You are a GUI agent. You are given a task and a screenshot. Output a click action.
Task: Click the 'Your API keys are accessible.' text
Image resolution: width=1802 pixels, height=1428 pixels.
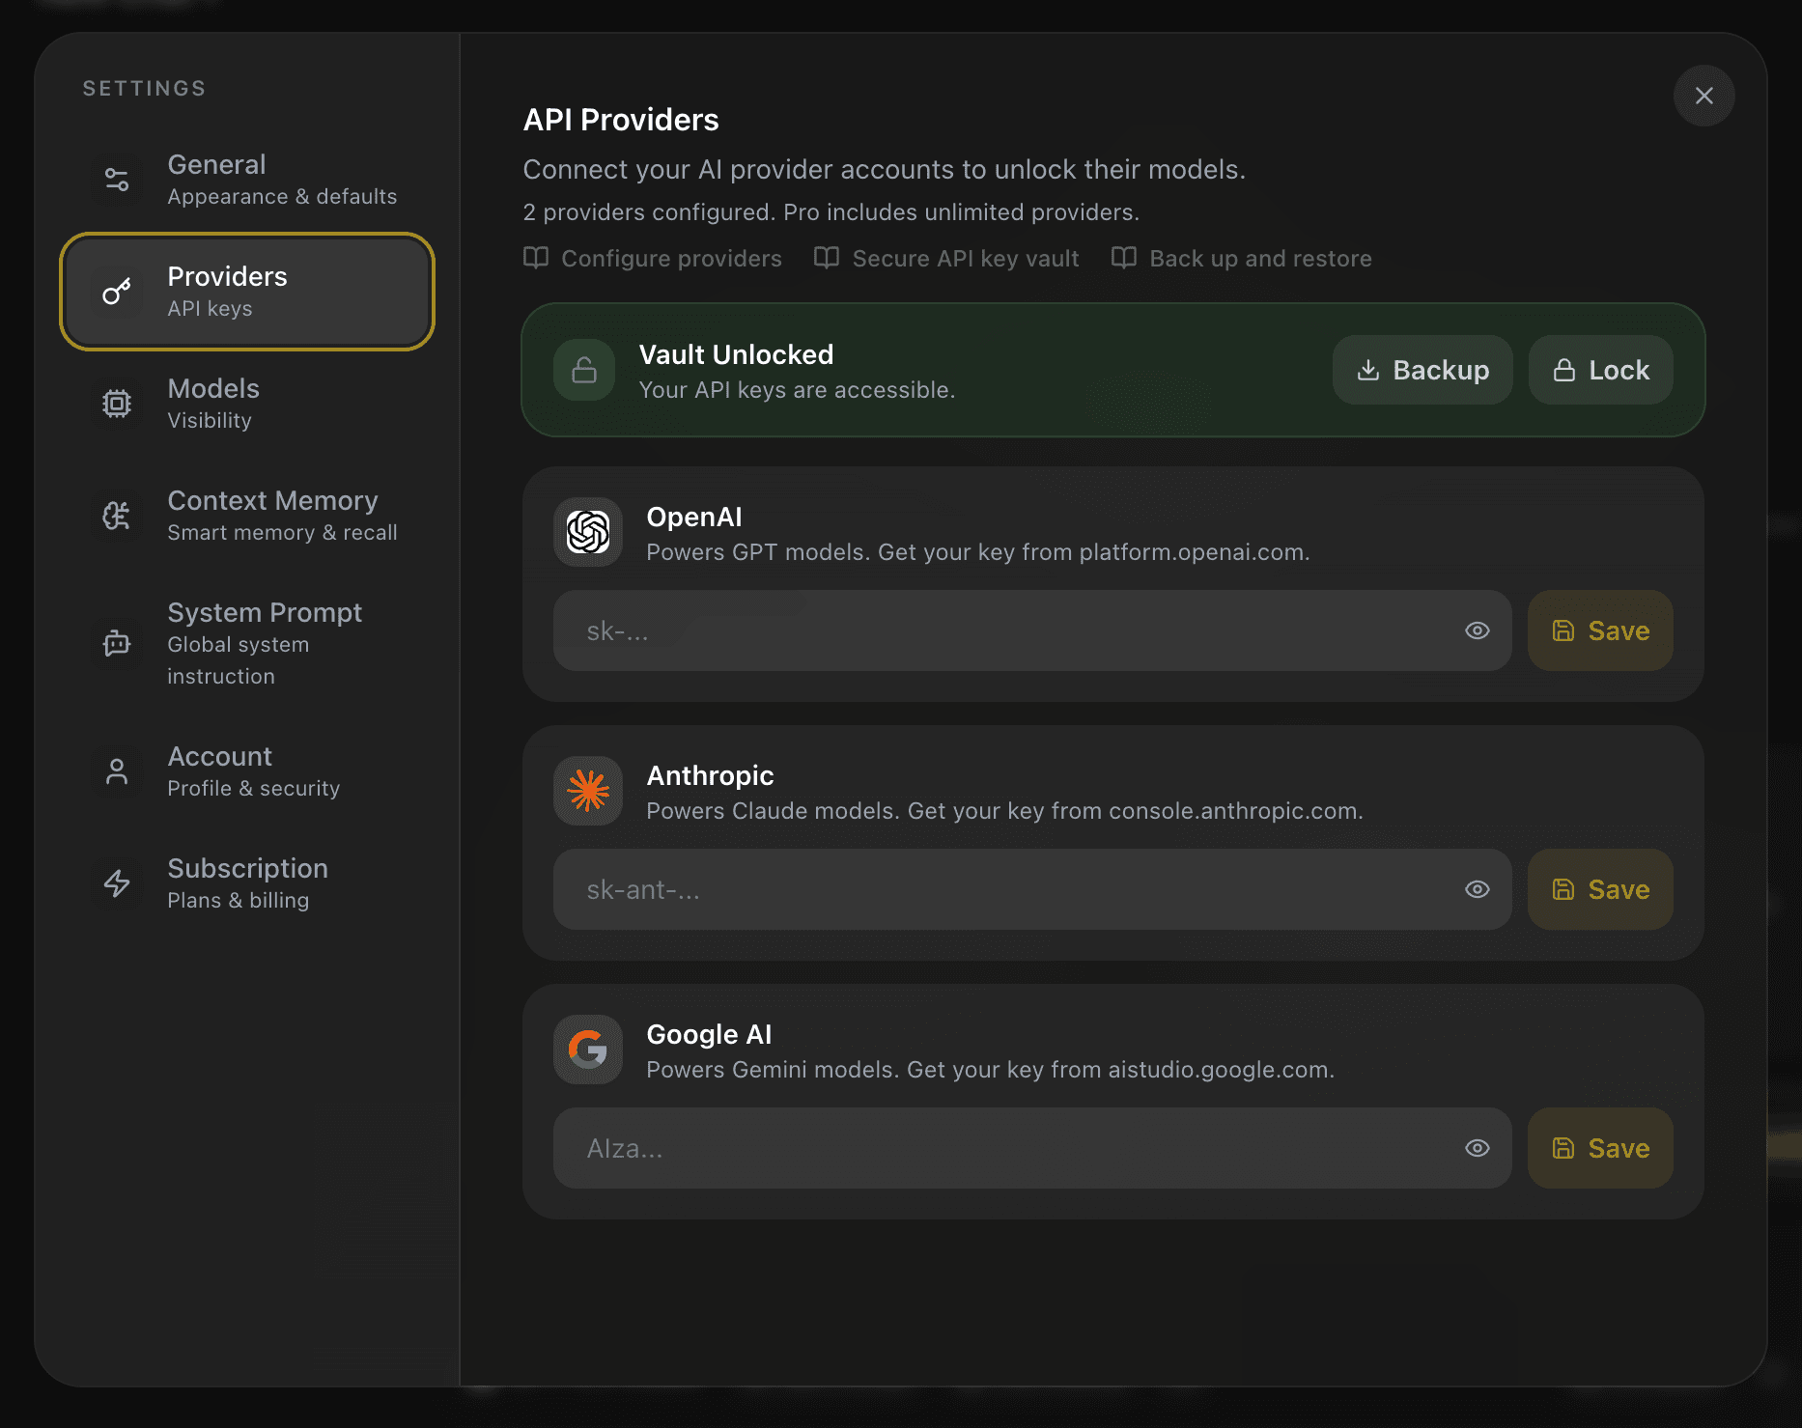797,390
